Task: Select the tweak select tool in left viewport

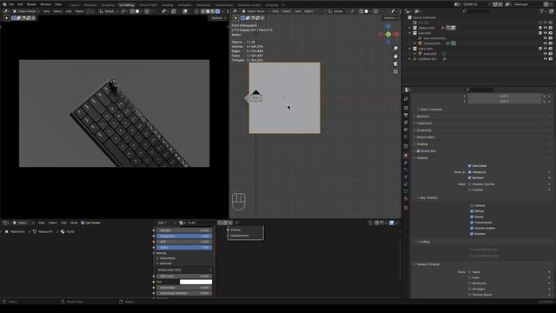Action: [7, 17]
